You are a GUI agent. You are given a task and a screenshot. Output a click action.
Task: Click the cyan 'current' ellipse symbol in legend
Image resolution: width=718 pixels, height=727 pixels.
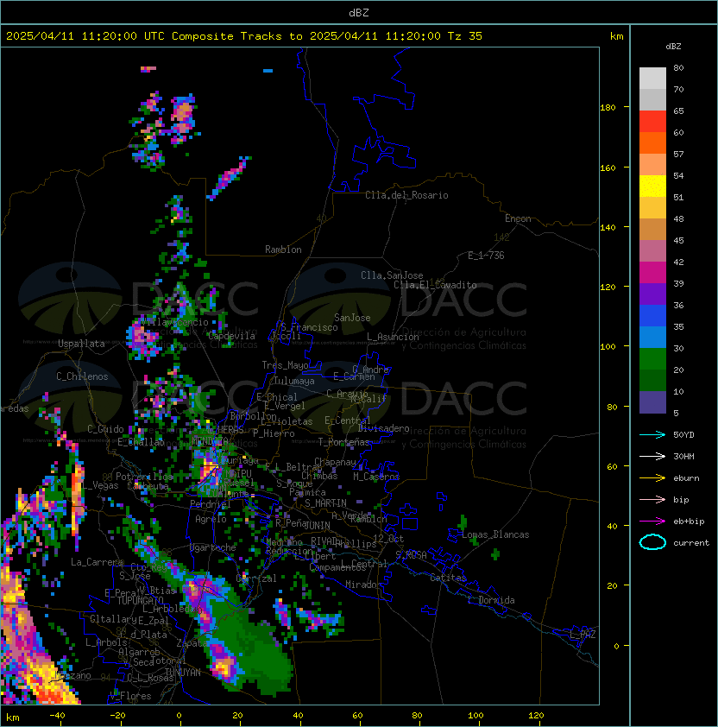652,542
